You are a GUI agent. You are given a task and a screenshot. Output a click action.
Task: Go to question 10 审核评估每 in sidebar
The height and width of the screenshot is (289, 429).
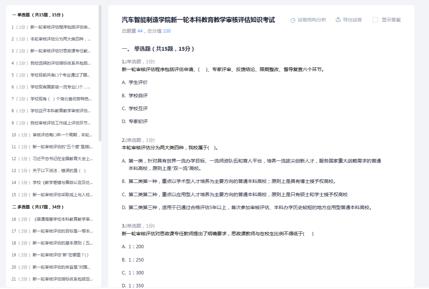(52, 135)
